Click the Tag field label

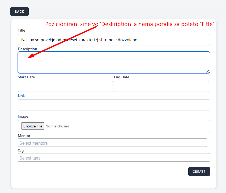21,151
